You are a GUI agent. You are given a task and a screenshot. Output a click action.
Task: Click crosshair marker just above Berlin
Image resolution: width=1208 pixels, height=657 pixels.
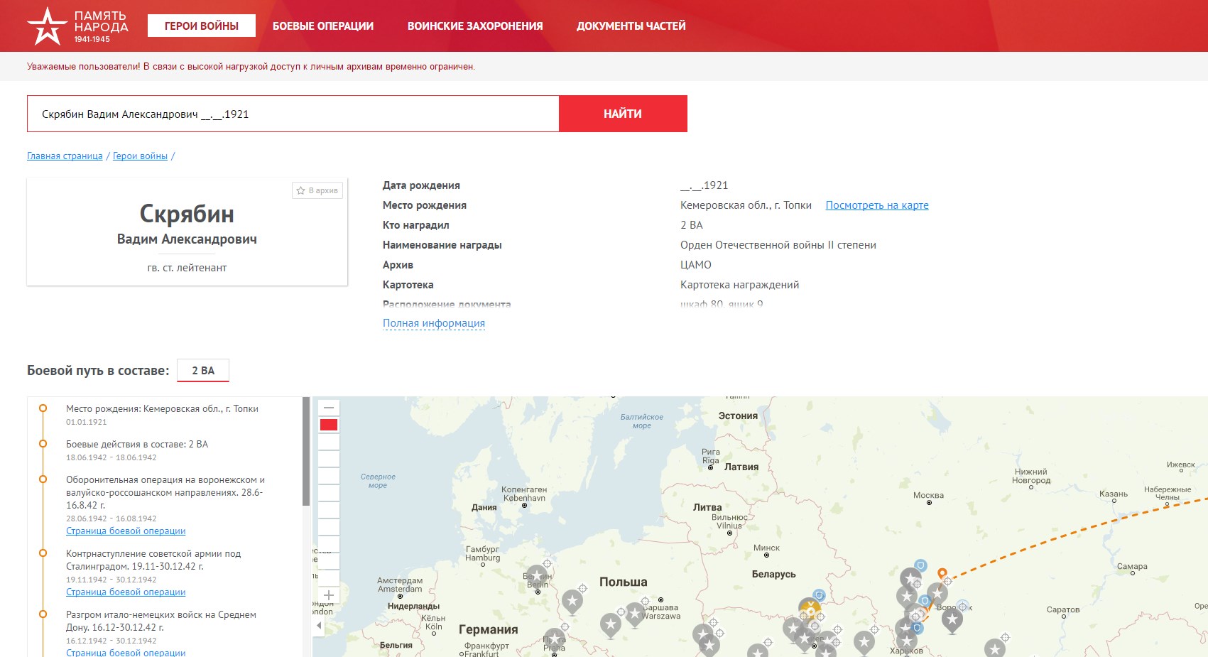547,563
